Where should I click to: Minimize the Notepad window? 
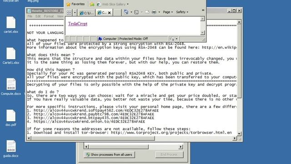pos(229,11)
